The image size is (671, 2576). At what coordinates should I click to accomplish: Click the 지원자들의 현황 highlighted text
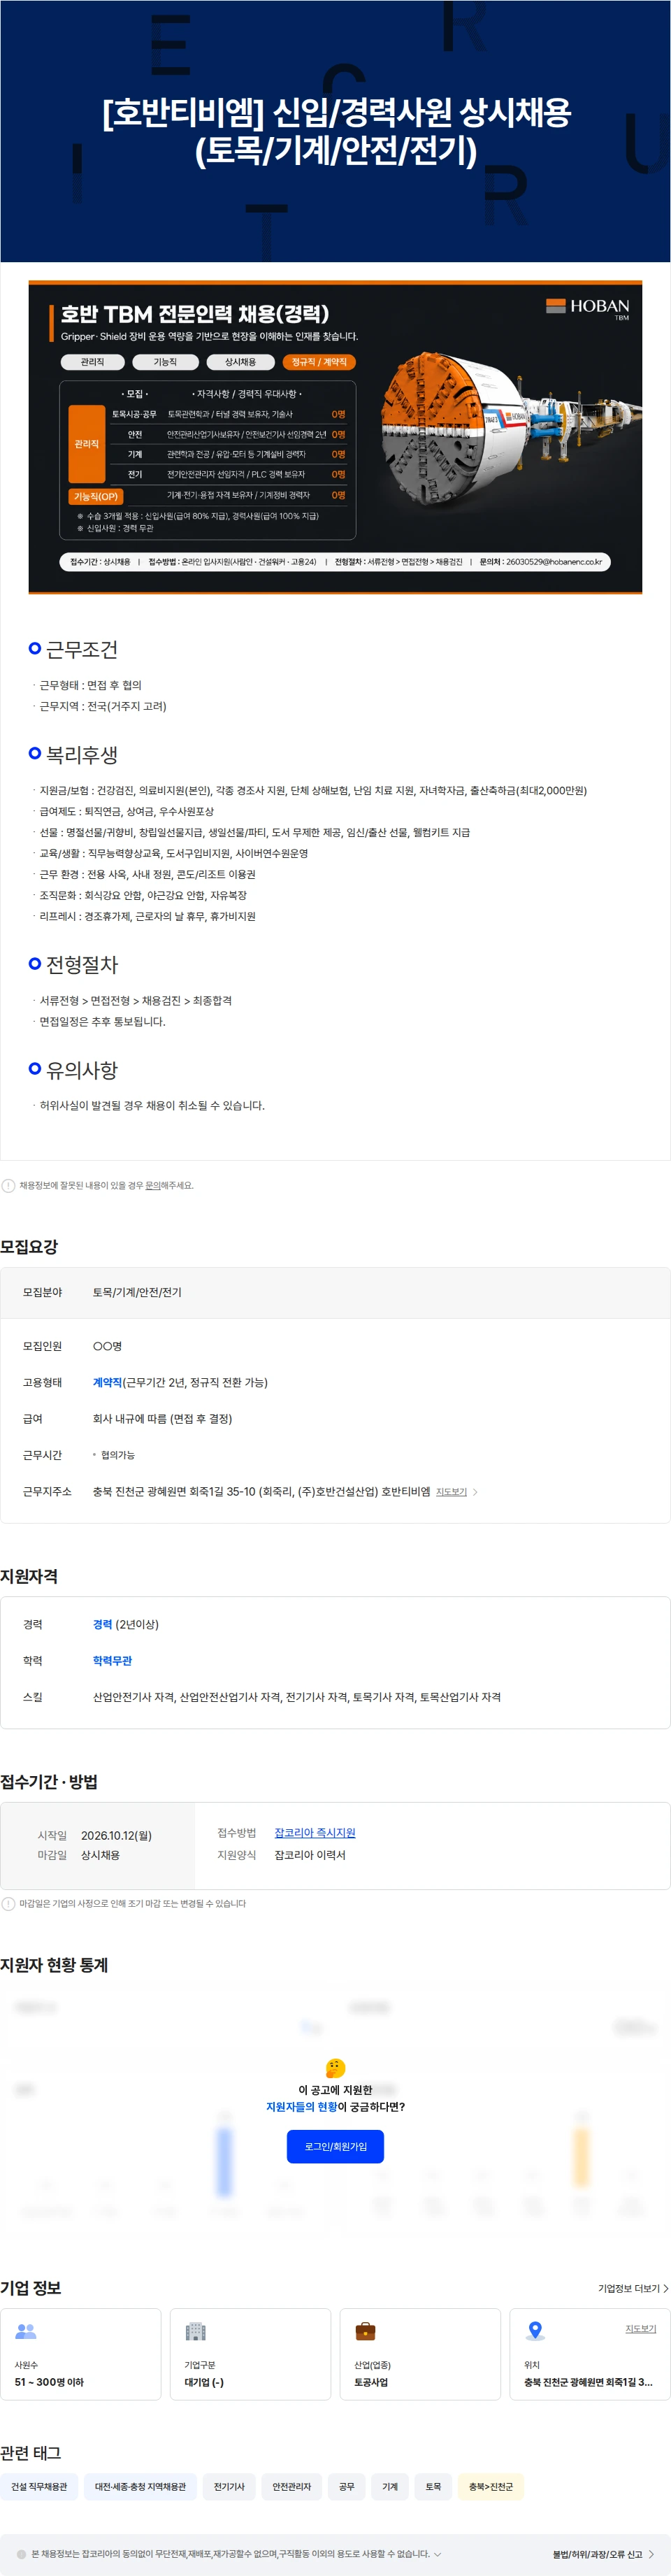[x=301, y=2107]
